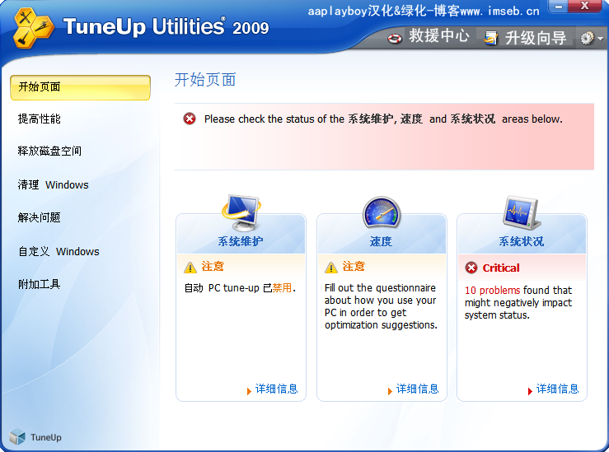Click the red critical error icon in banner

[190, 119]
